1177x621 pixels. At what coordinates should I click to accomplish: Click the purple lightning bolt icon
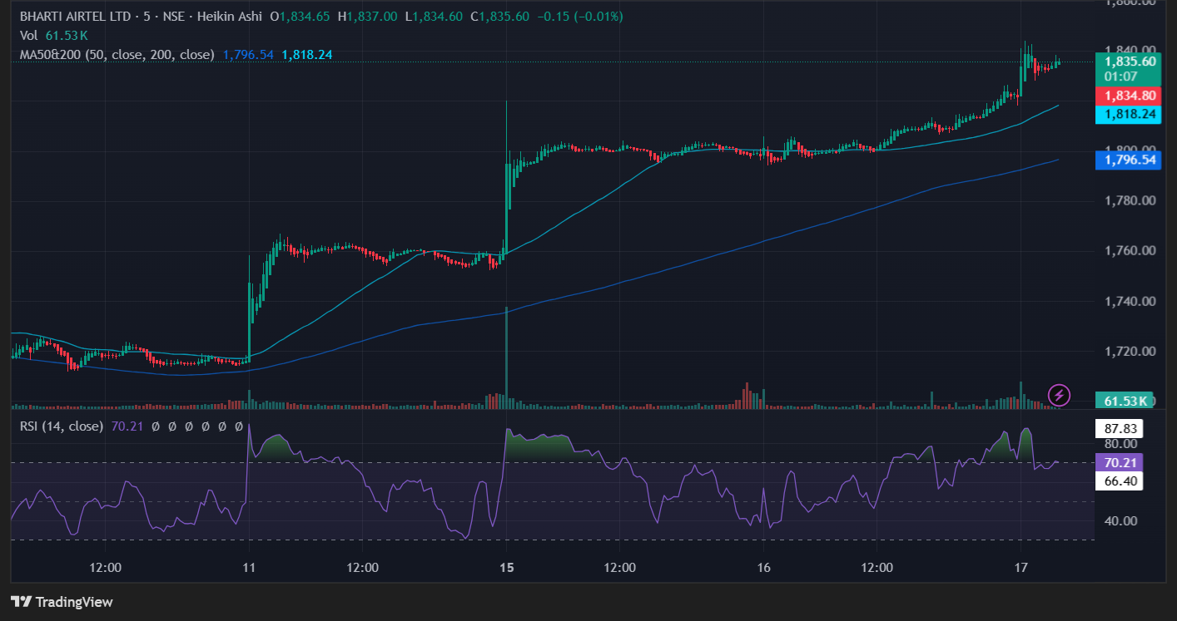coord(1058,394)
